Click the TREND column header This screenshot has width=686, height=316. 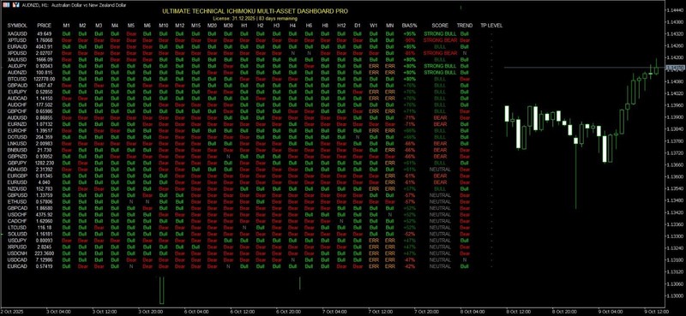(x=465, y=26)
